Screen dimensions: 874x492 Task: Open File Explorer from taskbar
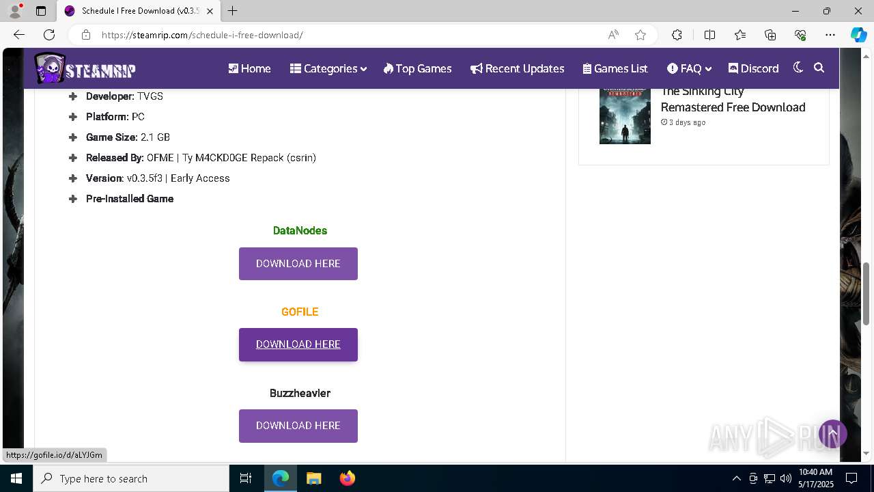coord(314,478)
